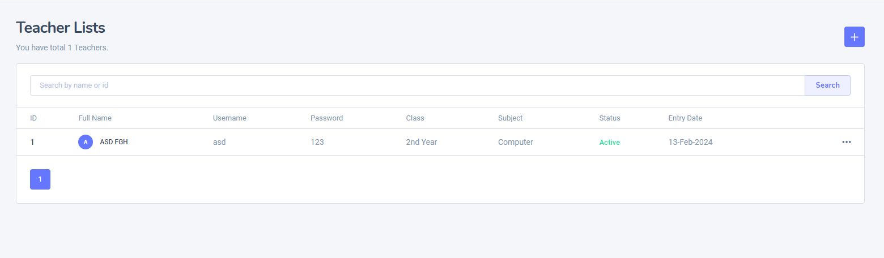884x258 pixels.
Task: Click the green Active status label
Action: click(610, 143)
